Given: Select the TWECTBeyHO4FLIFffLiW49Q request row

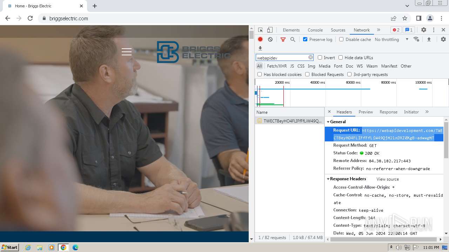Looking at the screenshot, I should 289,121.
